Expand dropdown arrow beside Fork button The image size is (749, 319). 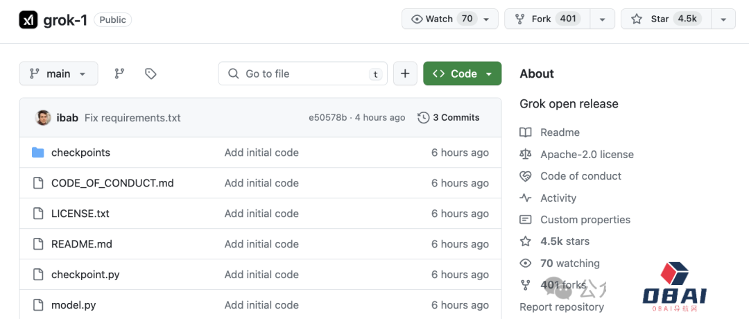click(602, 19)
